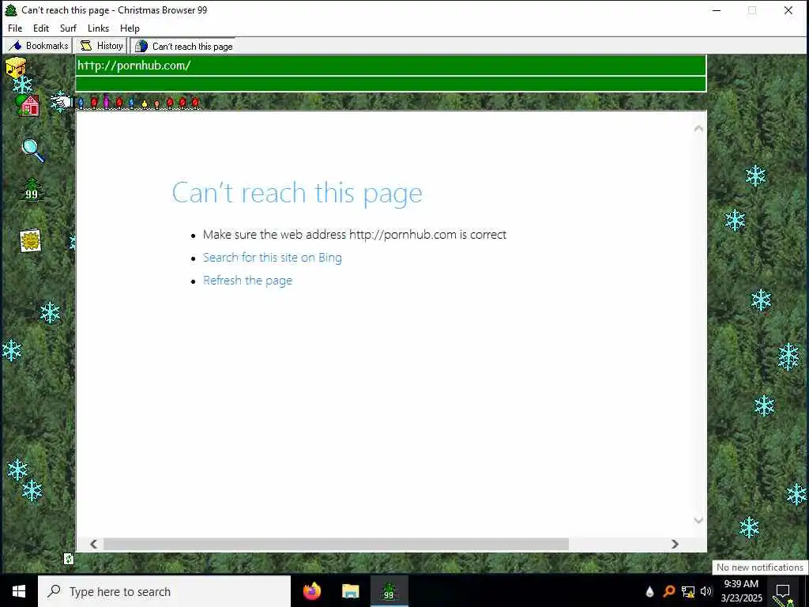Switch to the History tab
Screen dimensions: 809x607
(102, 46)
